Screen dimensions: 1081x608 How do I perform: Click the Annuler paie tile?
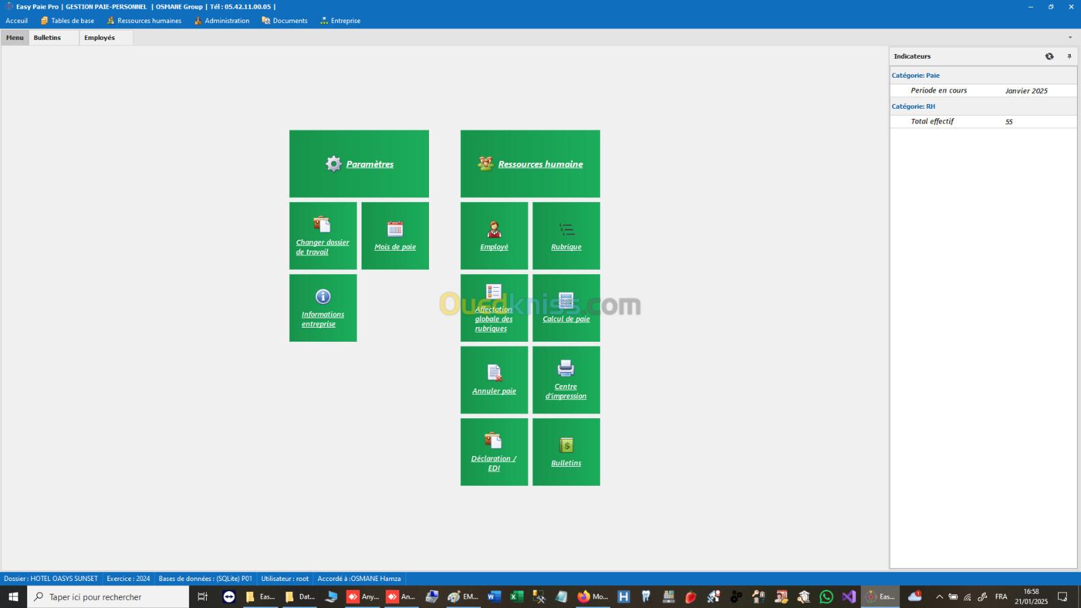click(494, 380)
